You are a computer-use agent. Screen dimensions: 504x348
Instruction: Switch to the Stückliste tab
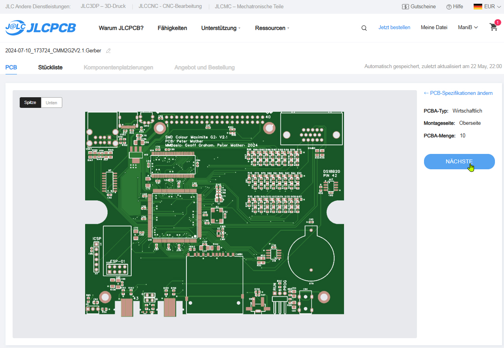pyautogui.click(x=50, y=67)
